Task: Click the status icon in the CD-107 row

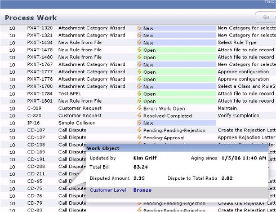Action: (x=139, y=130)
